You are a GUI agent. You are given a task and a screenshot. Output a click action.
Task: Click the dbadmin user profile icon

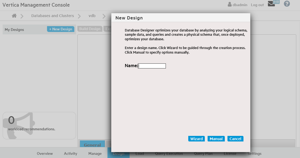point(230,5)
